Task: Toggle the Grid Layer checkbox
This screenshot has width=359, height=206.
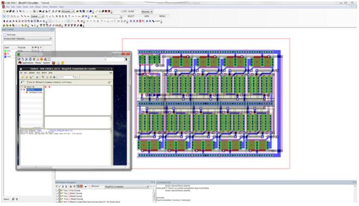Action: pos(5,35)
